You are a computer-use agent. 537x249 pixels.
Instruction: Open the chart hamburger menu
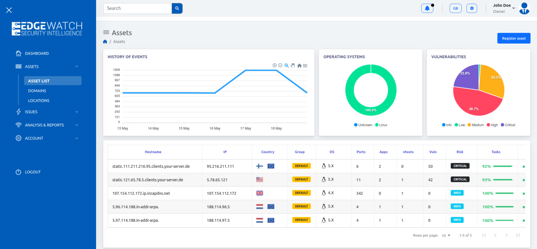(x=305, y=65)
